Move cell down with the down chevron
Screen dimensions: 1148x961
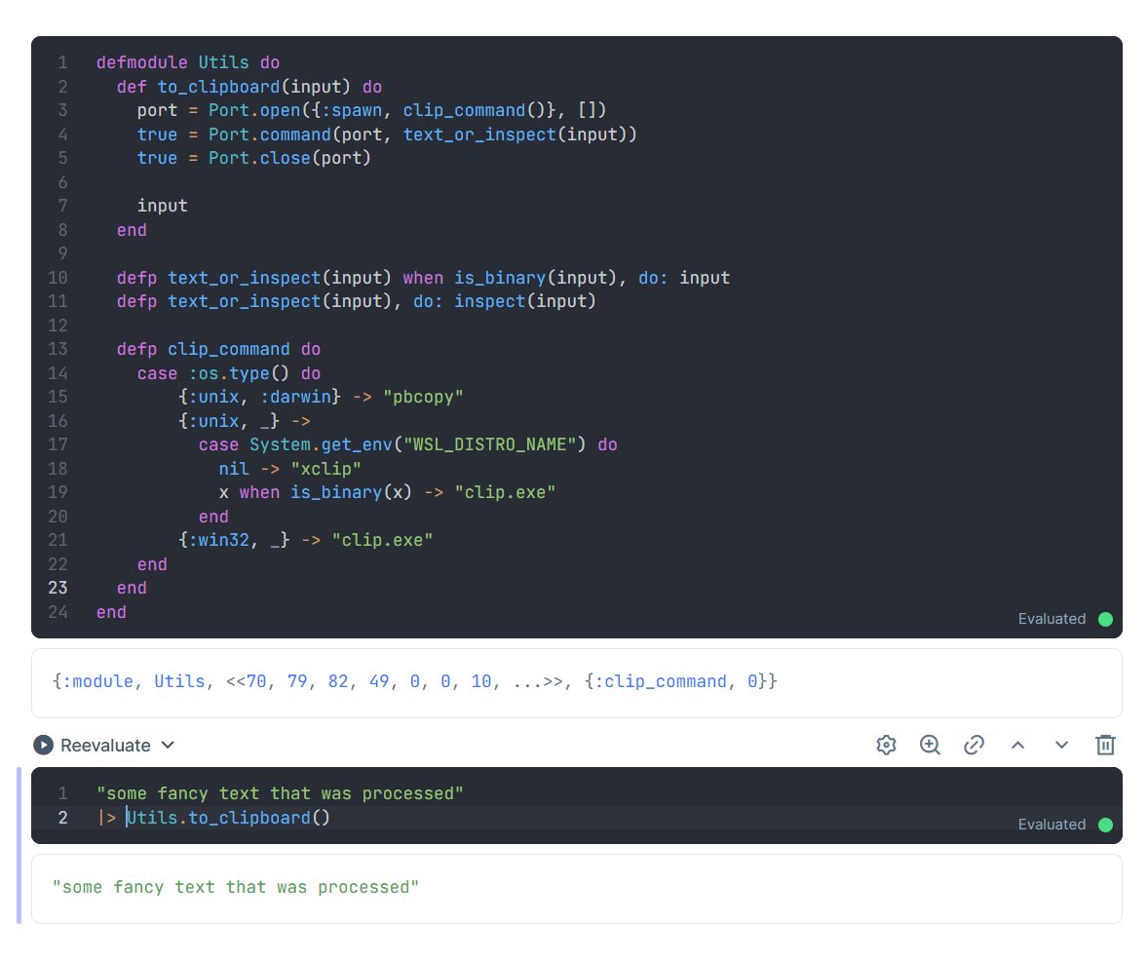(x=1061, y=745)
